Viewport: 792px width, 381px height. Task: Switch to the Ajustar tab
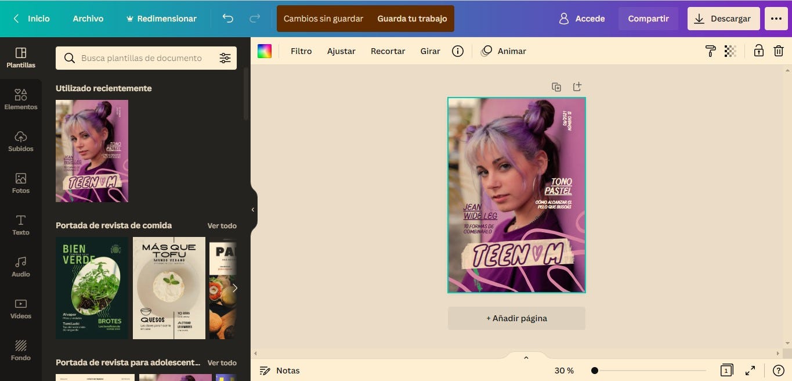pyautogui.click(x=341, y=51)
